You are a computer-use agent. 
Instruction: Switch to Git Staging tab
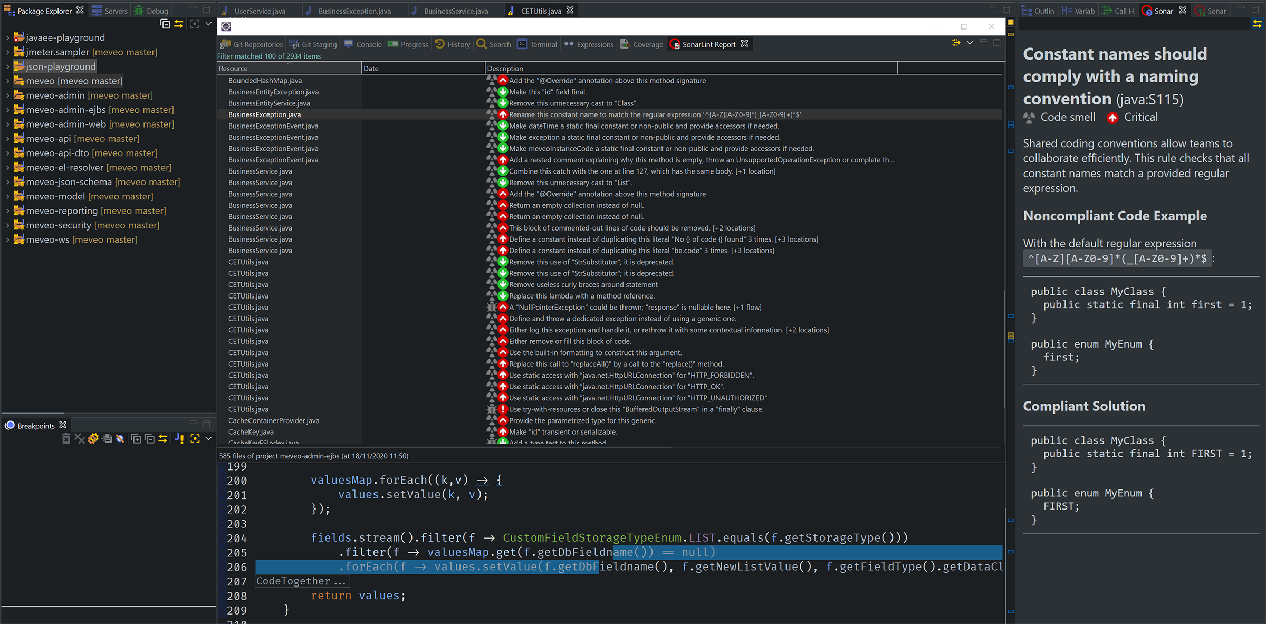[313, 44]
